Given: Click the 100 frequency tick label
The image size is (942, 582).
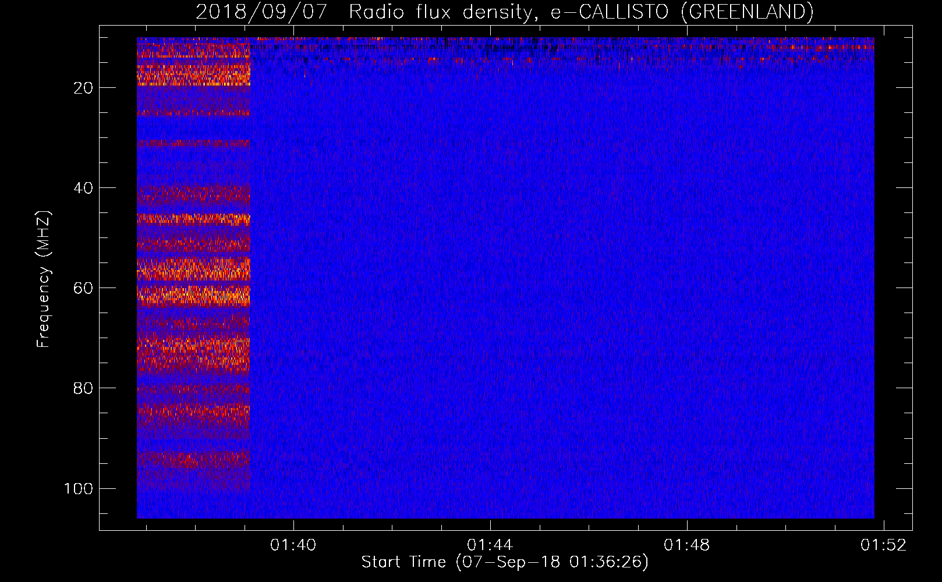Looking at the screenshot, I should (79, 488).
